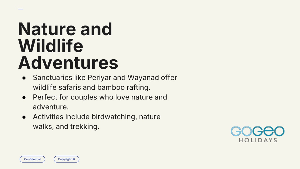Click the text Perfect for couples

[65, 97]
